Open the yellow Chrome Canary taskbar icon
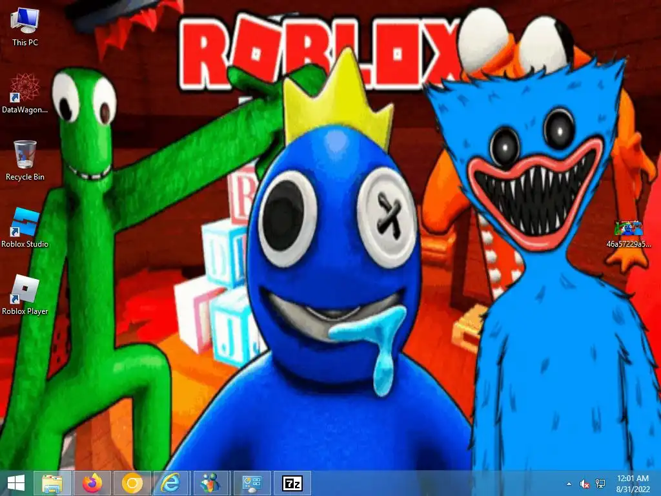This screenshot has height=496, width=661. [132, 483]
